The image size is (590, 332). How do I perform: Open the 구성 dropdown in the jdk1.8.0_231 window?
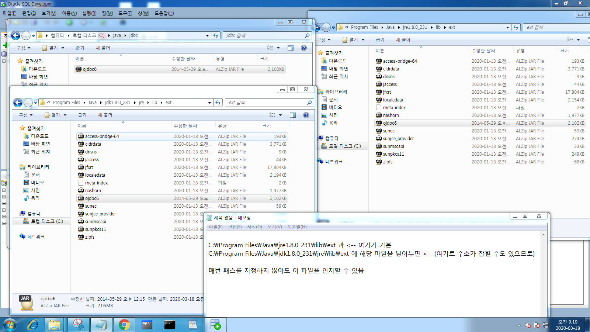[25, 115]
